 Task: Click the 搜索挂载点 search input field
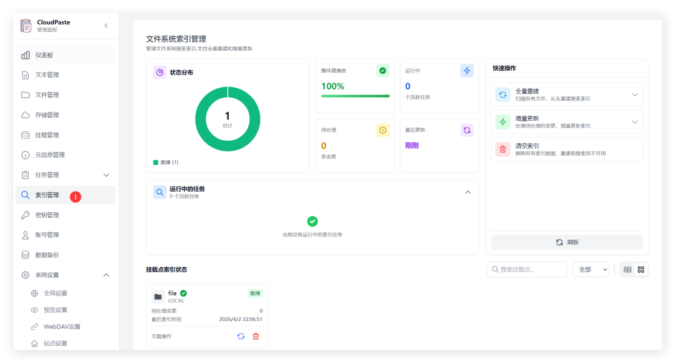[x=528, y=269]
